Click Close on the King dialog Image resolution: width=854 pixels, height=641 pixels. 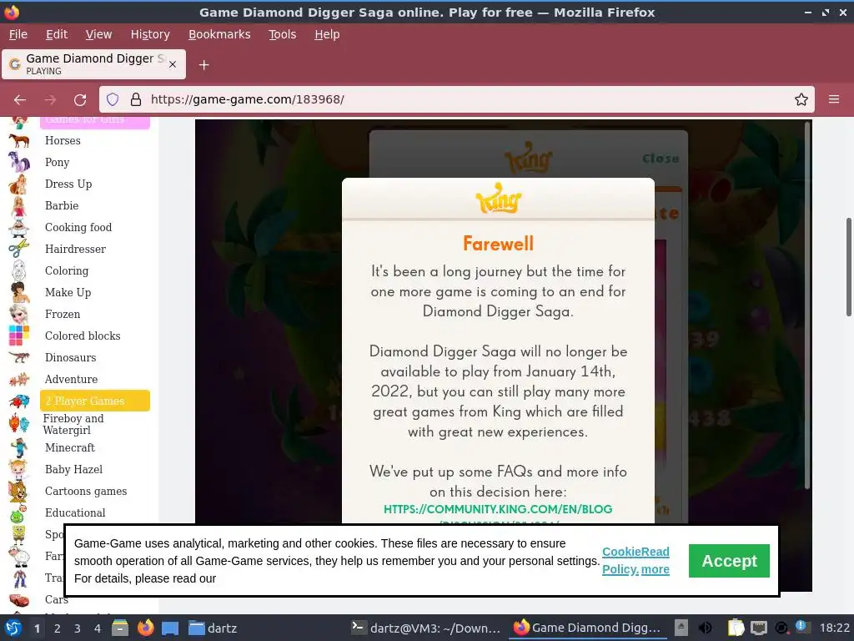[661, 159]
